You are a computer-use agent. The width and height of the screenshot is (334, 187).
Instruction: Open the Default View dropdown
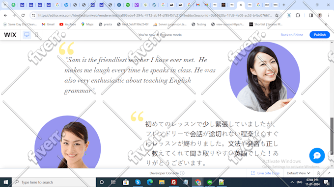point(298,173)
